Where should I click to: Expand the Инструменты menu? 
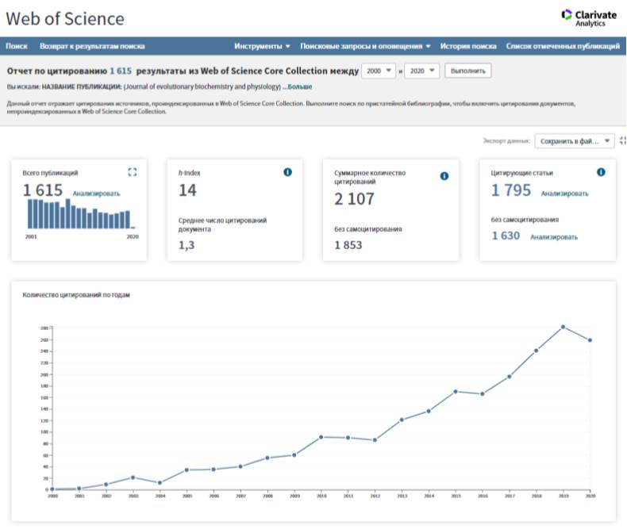coord(263,46)
